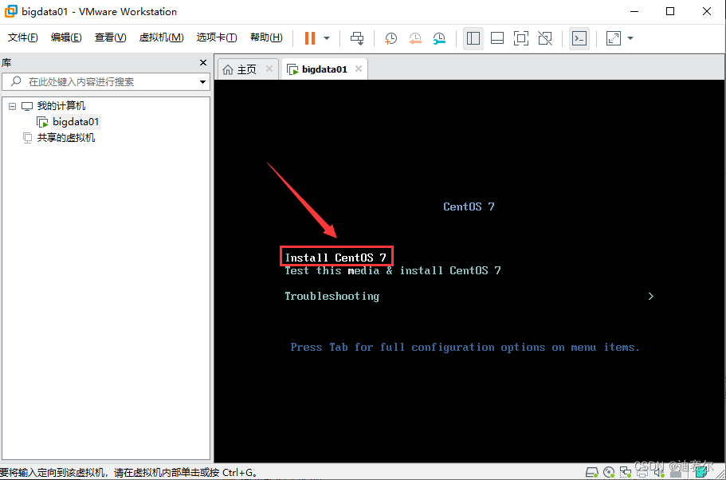Open the snapshot manager
This screenshot has height=480, width=726.
[439, 38]
